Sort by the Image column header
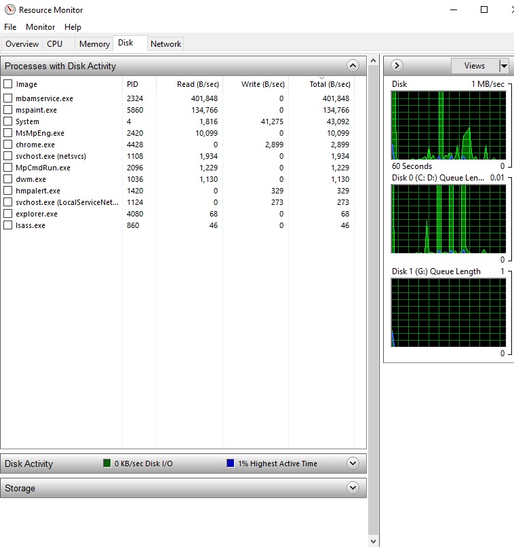Image resolution: width=514 pixels, height=547 pixels. pos(26,84)
